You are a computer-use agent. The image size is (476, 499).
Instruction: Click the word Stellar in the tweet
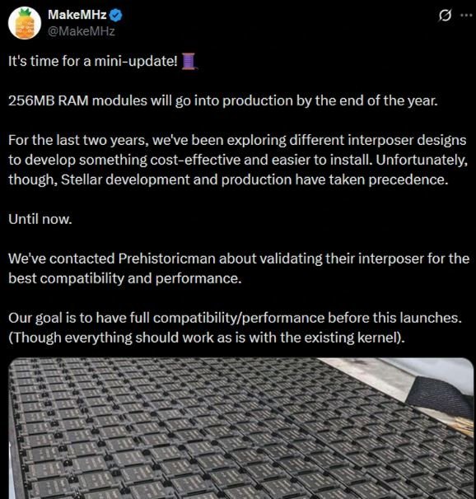point(82,180)
